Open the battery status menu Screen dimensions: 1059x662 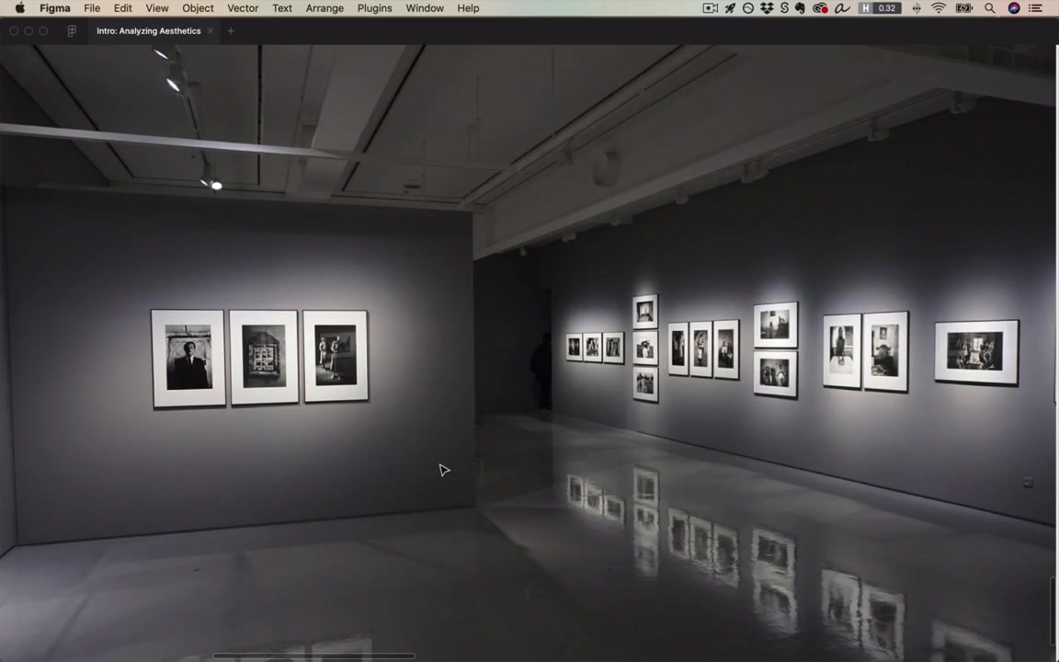coord(963,8)
